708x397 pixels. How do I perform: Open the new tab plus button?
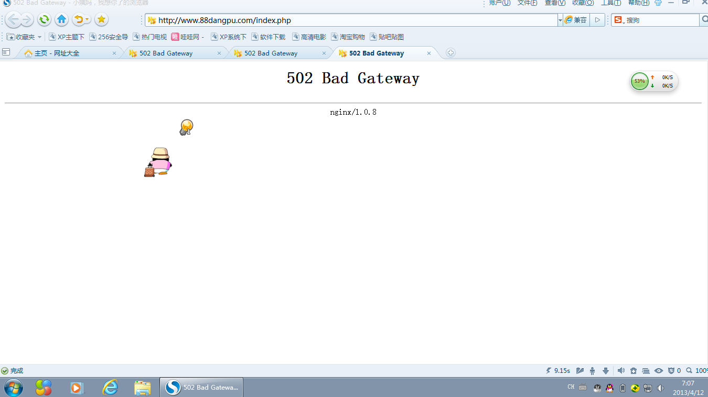point(450,53)
